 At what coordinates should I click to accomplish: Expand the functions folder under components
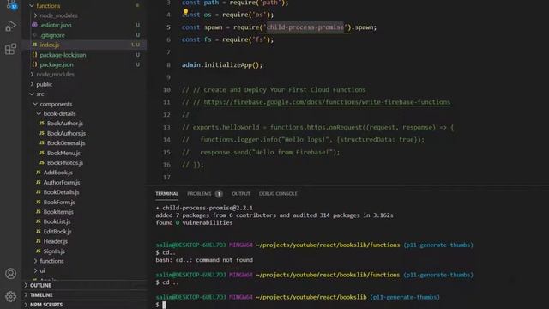(35, 261)
